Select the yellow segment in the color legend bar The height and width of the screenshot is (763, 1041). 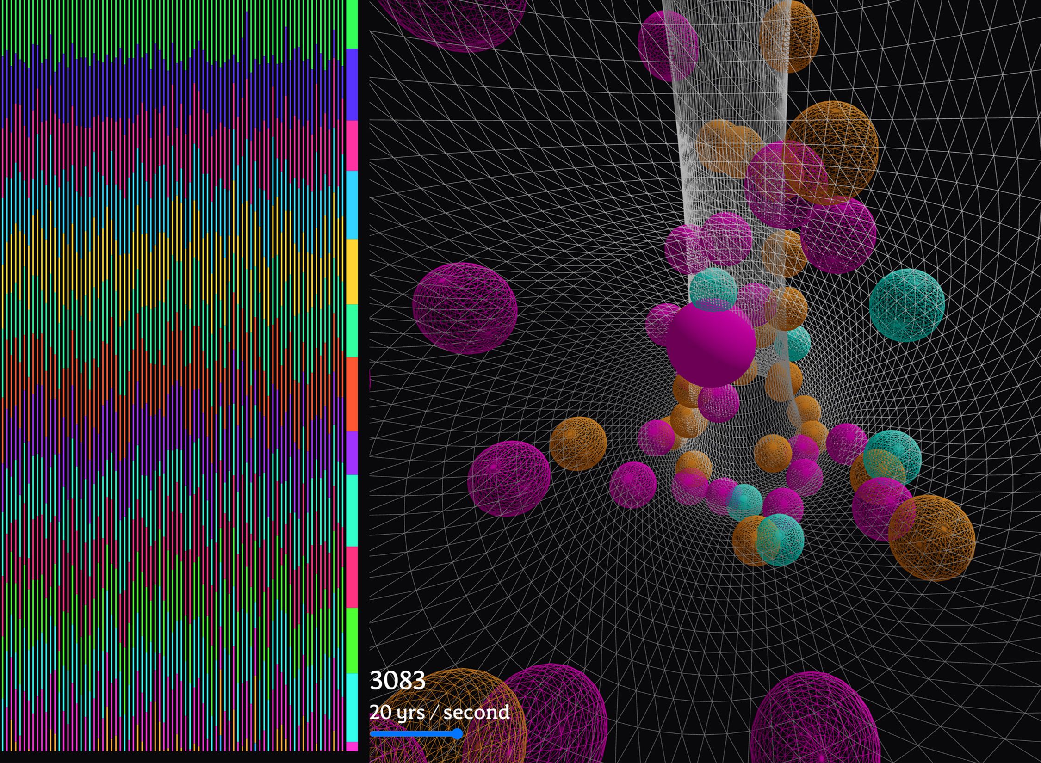click(x=352, y=271)
